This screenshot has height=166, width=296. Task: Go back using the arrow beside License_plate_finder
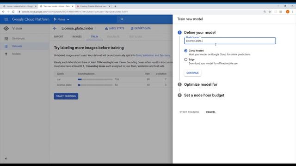click(x=55, y=29)
